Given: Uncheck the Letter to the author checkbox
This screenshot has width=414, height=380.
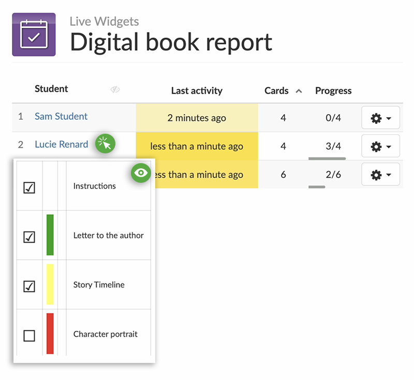Looking at the screenshot, I should (29, 235).
